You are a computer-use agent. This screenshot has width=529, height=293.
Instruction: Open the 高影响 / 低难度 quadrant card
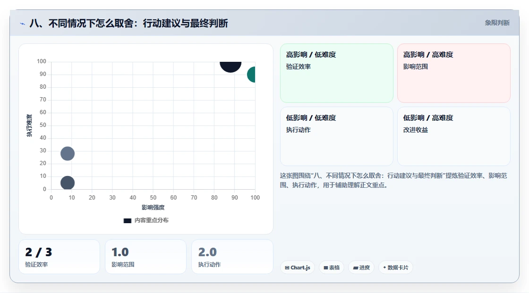point(337,73)
